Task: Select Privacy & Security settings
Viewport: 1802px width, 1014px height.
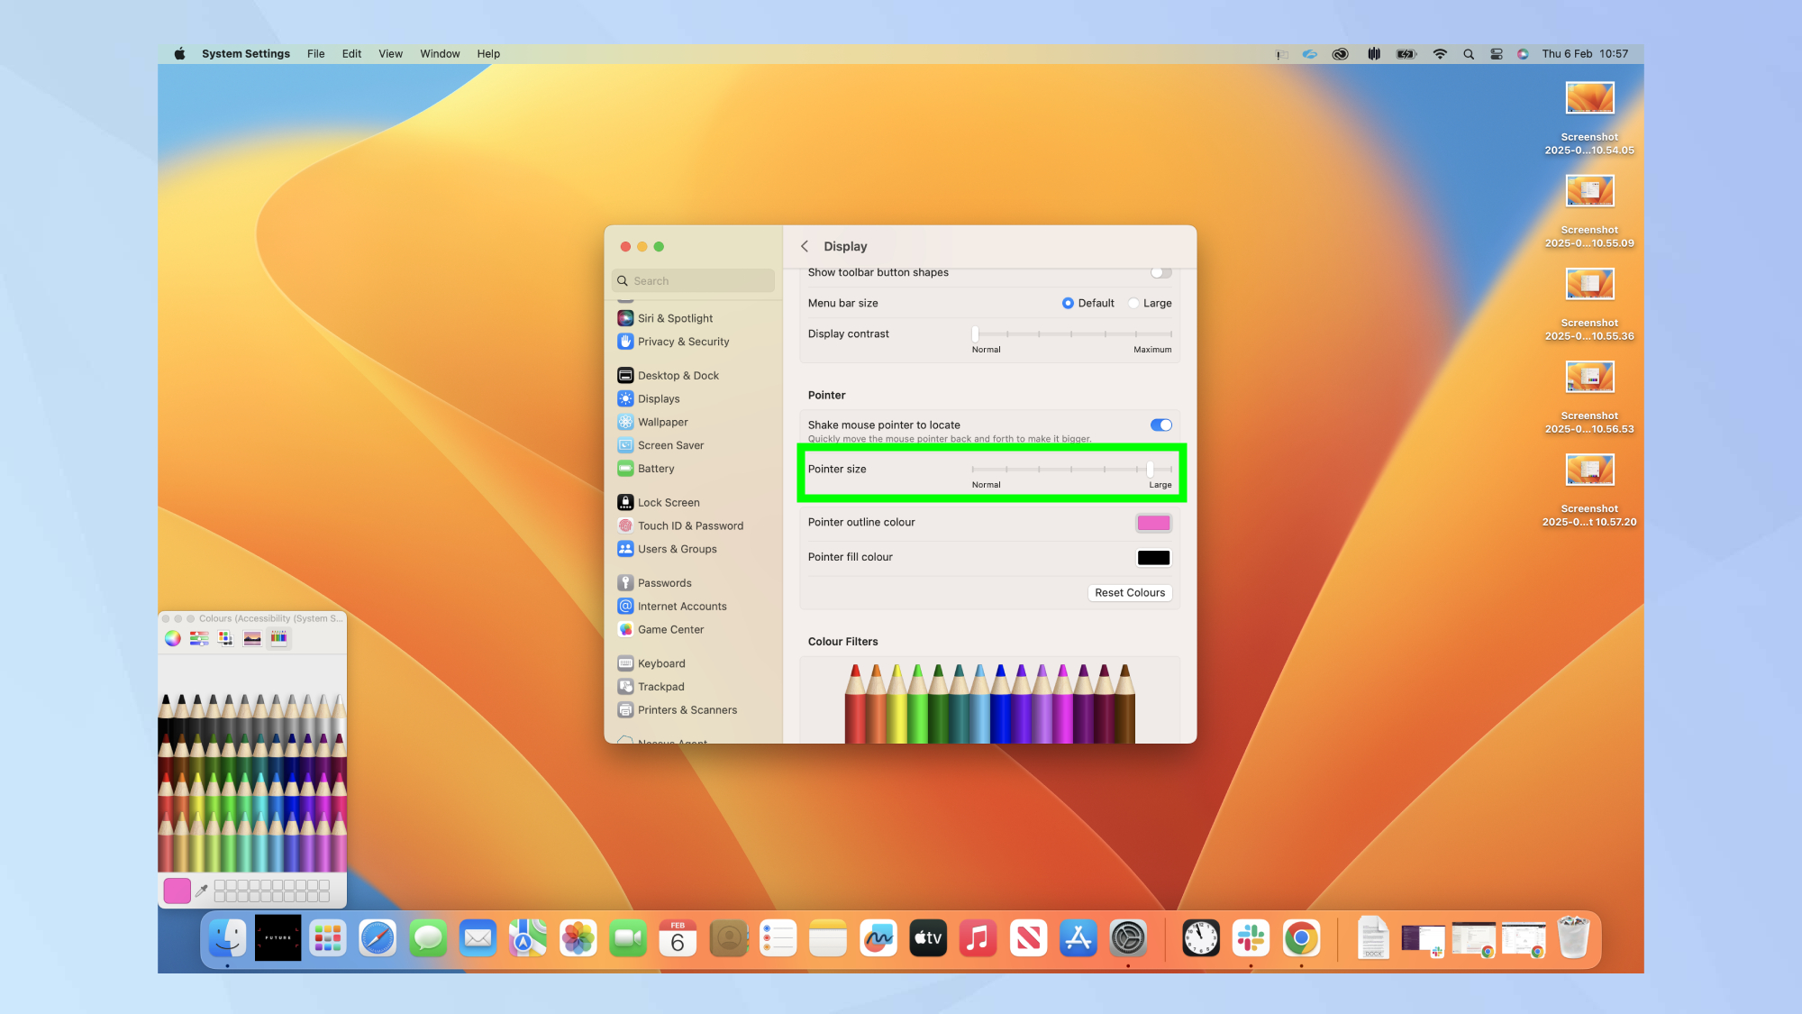Action: point(683,342)
